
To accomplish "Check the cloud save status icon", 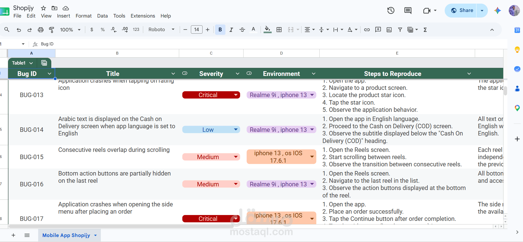I will [x=66, y=8].
